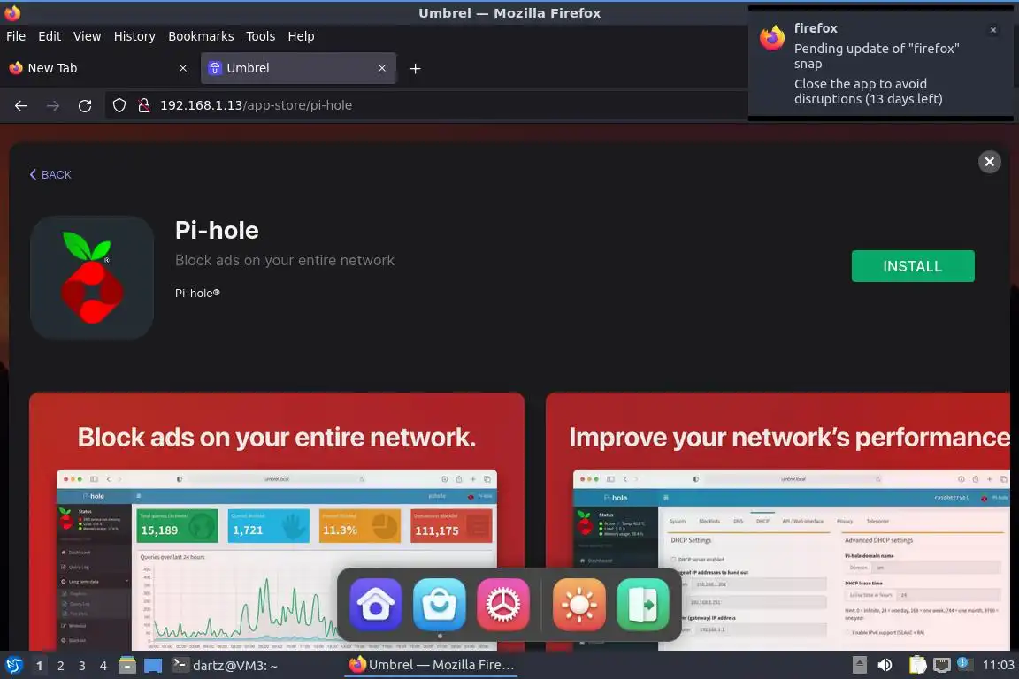Screen dimensions: 1019x679
Task: Dismiss the firefox snap update notification
Action: (993, 30)
